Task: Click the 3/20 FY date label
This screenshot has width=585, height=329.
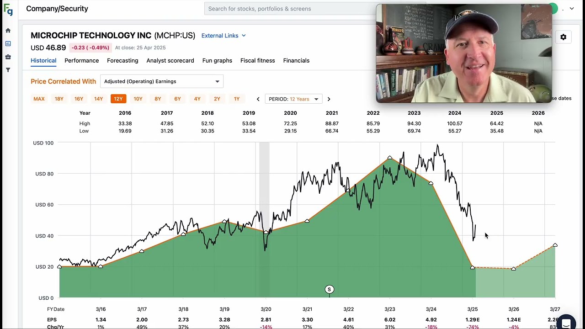Action: point(266,309)
